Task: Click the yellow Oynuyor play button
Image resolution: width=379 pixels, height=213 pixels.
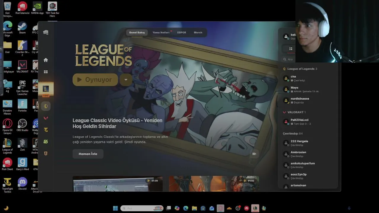Action: tap(95, 80)
